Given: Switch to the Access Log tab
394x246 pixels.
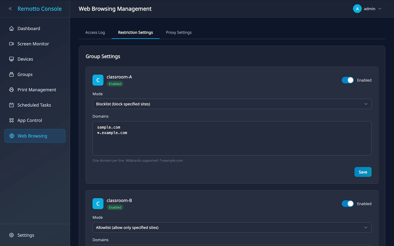Looking at the screenshot, I should pos(95,33).
